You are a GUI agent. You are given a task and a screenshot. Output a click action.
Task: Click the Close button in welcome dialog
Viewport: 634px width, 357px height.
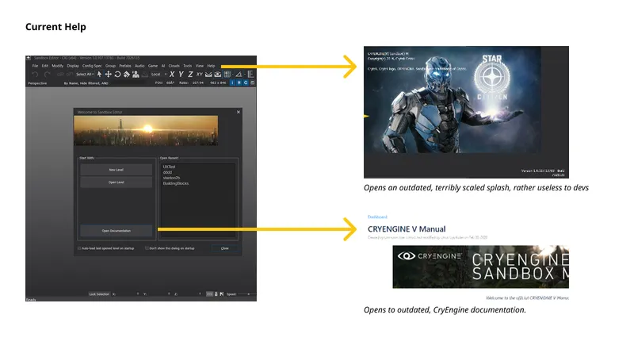pyautogui.click(x=225, y=248)
